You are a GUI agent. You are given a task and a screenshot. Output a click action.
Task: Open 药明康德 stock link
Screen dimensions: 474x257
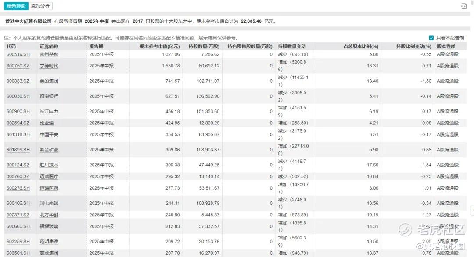click(x=49, y=242)
